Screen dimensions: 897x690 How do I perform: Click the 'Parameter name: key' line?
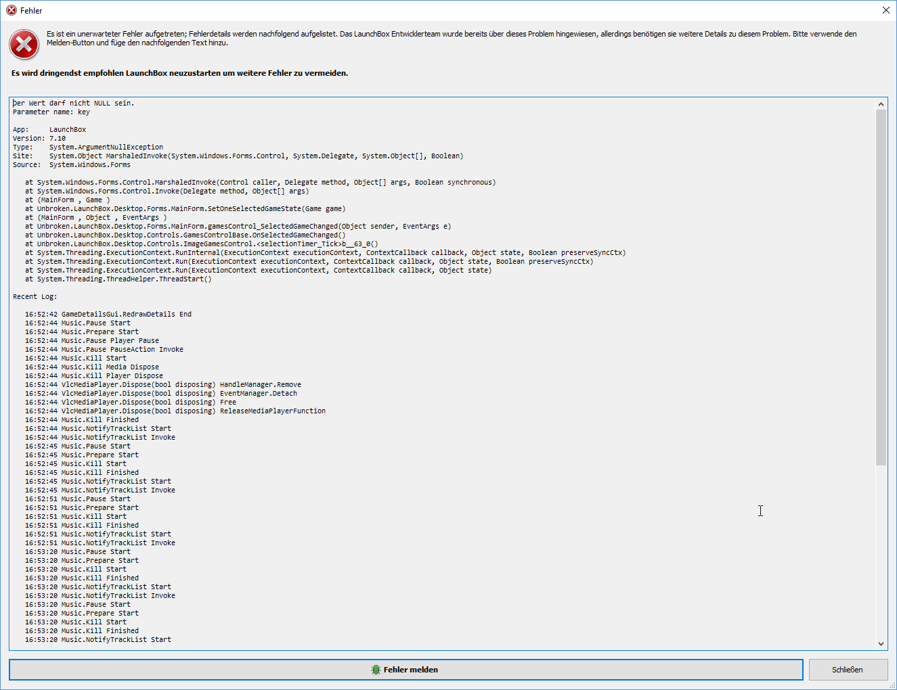pyautogui.click(x=51, y=112)
